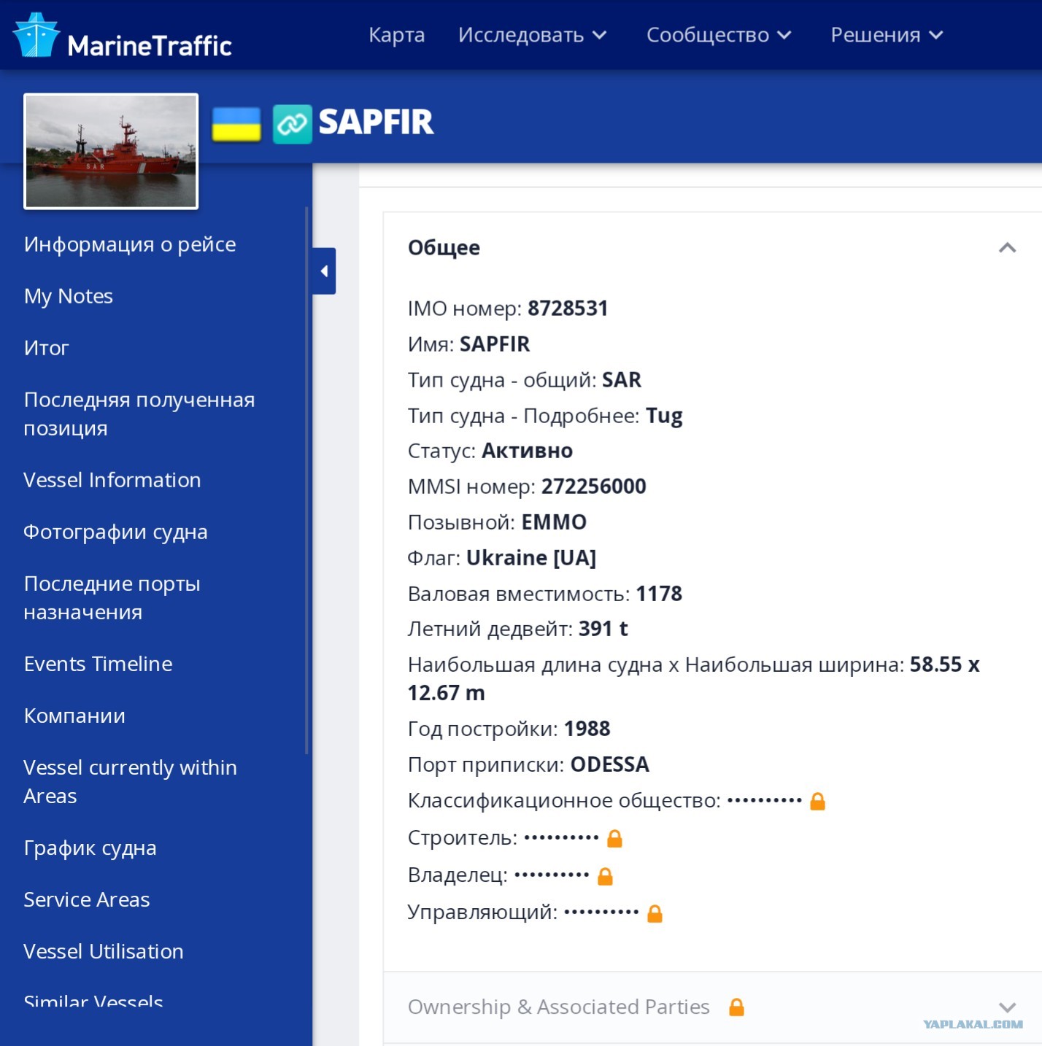Click the build year 1988
1042x1046 pixels.
(x=587, y=729)
